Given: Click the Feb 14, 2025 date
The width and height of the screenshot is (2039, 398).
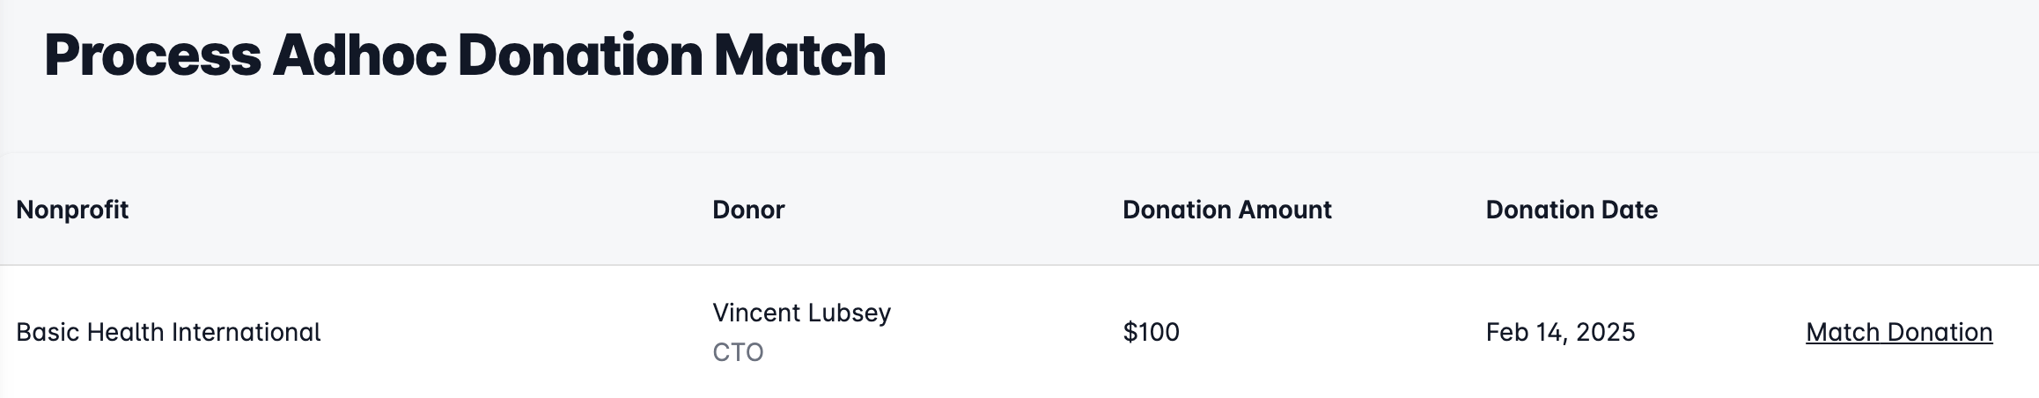Looking at the screenshot, I should pos(1560,332).
